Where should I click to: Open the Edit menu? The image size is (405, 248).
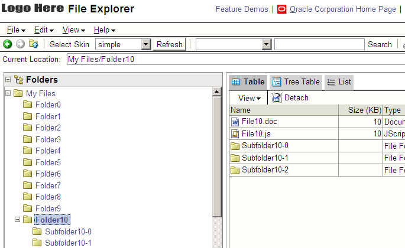click(x=44, y=30)
